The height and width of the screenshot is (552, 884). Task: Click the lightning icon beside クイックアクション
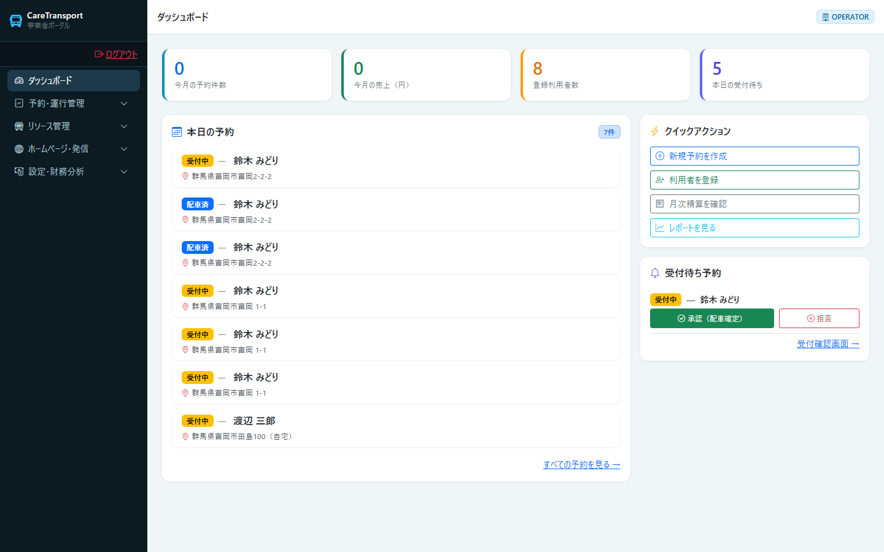(x=654, y=131)
